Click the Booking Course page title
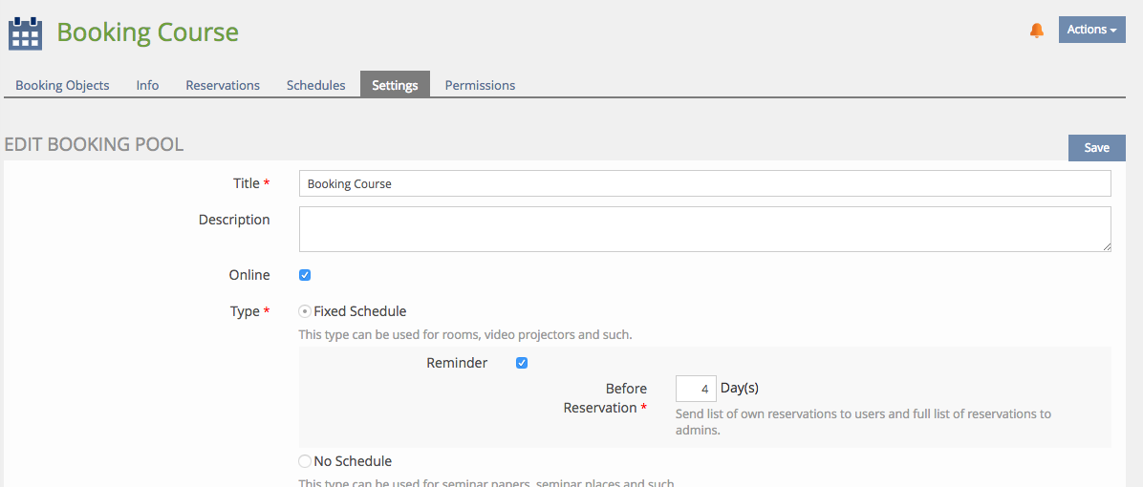Image resolution: width=1143 pixels, height=487 pixels. click(147, 32)
